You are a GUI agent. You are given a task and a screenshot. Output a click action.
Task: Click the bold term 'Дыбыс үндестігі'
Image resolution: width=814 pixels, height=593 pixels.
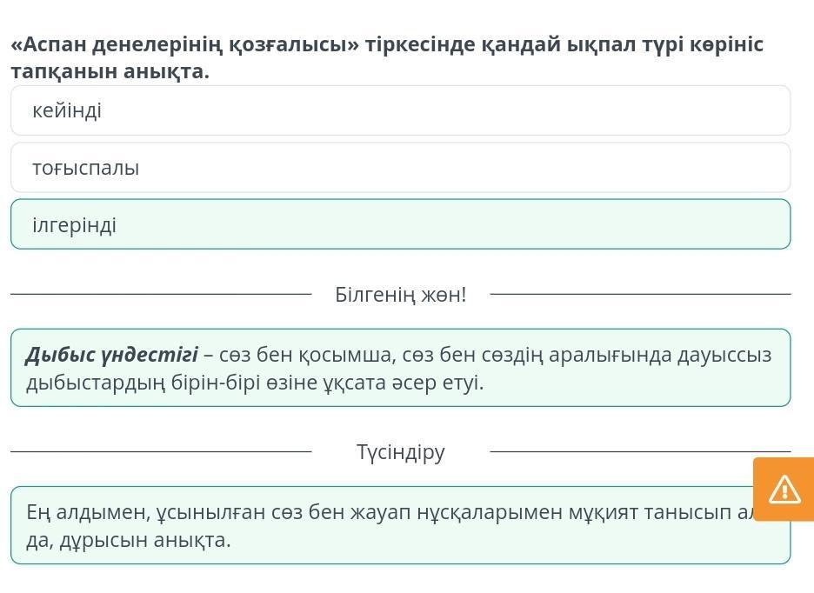[x=112, y=355]
